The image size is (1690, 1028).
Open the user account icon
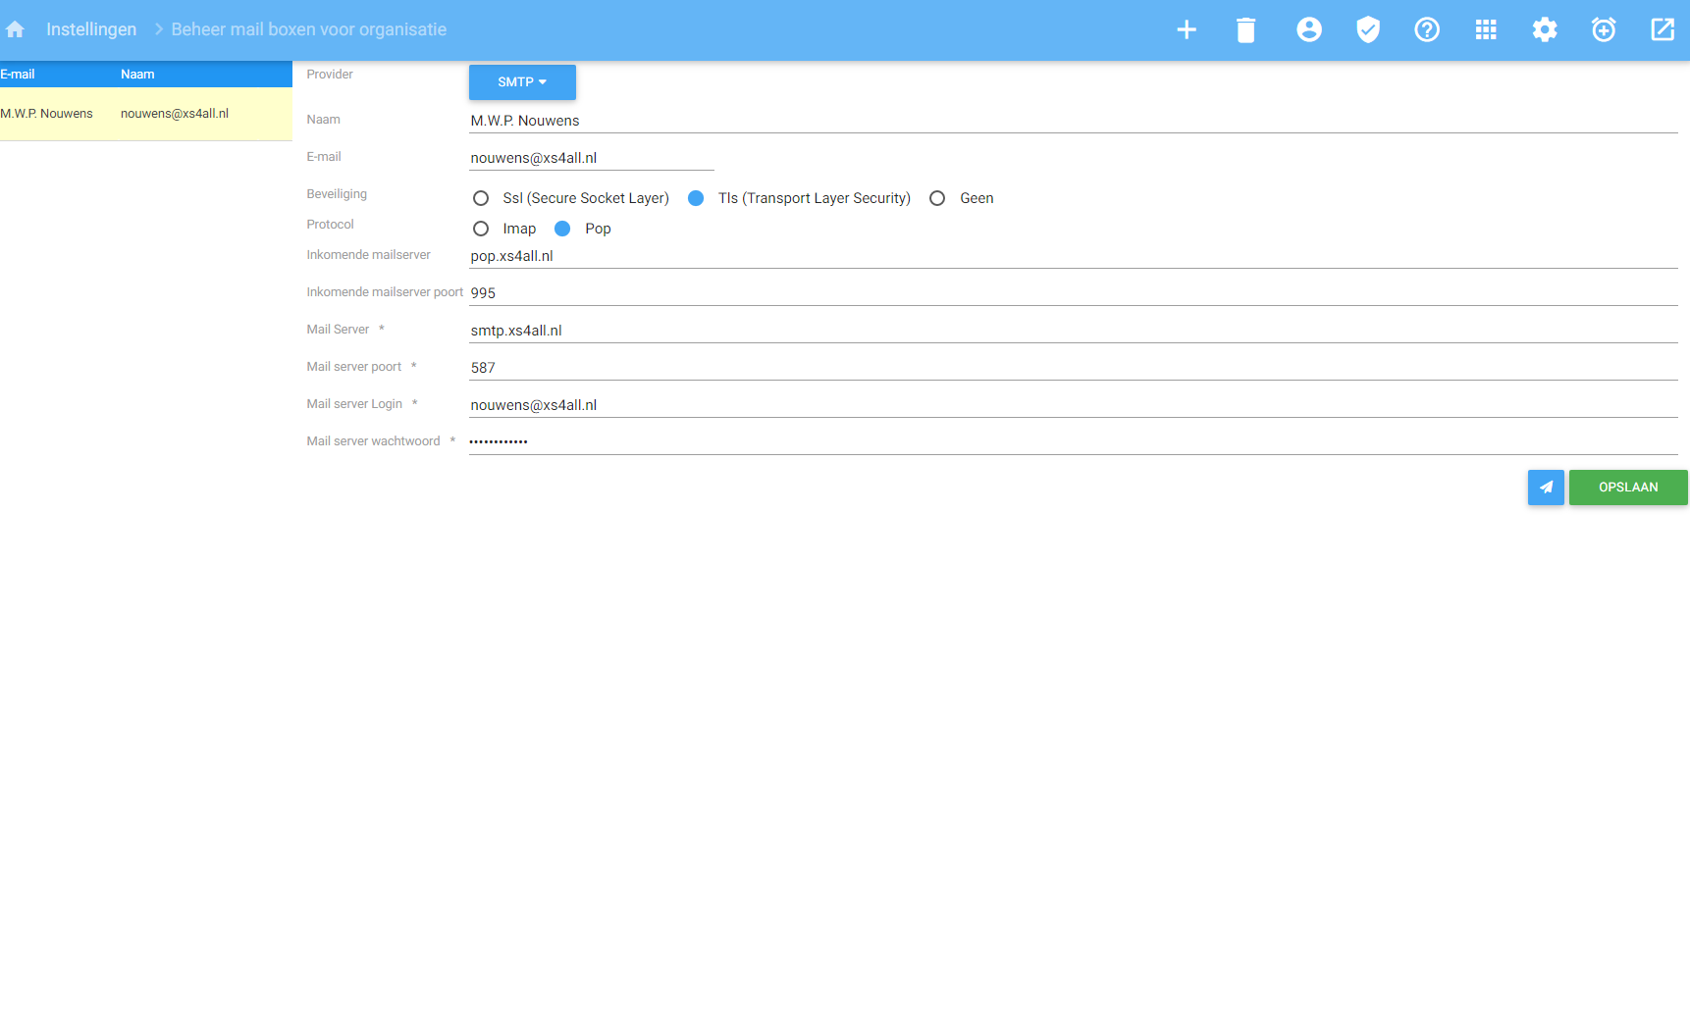coord(1309,29)
